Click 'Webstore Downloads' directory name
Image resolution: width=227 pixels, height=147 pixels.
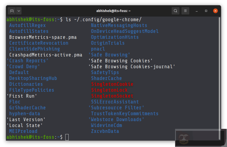[116, 119]
